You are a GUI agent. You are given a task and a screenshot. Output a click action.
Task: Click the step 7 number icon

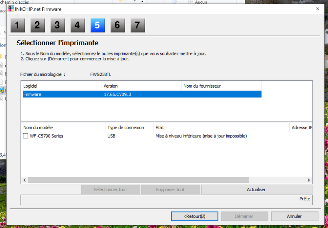click(x=137, y=25)
